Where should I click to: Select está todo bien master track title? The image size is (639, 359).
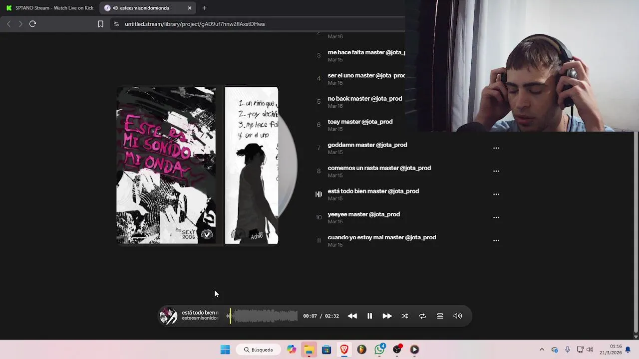[x=373, y=191]
